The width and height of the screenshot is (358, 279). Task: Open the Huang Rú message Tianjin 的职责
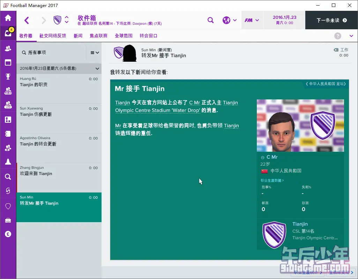point(59,89)
